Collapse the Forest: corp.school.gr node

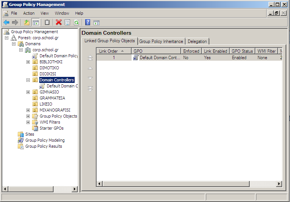pyautogui.click(x=7, y=38)
